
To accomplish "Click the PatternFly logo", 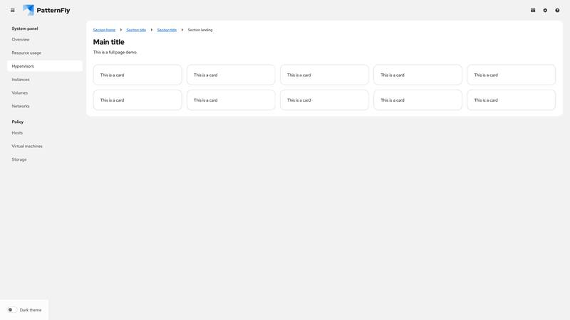I will pyautogui.click(x=46, y=11).
